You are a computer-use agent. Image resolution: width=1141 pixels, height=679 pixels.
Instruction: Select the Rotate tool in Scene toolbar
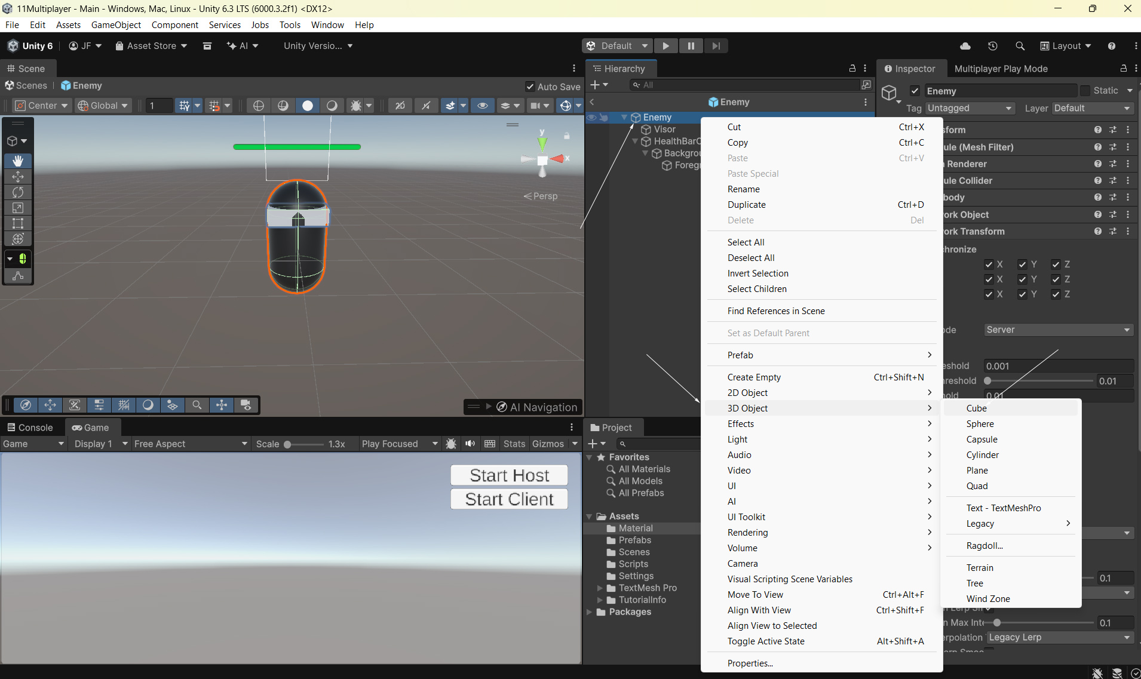click(18, 192)
